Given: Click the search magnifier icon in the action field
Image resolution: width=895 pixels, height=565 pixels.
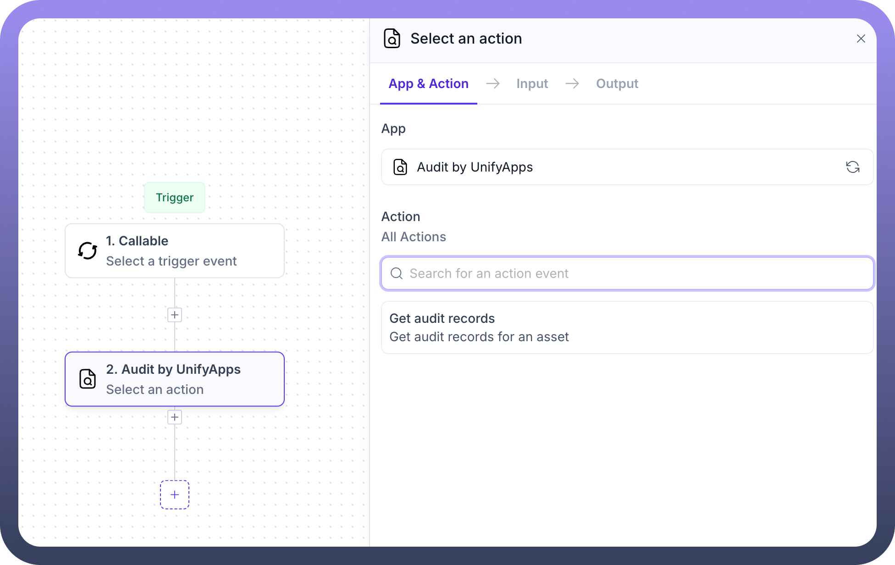Looking at the screenshot, I should (397, 274).
